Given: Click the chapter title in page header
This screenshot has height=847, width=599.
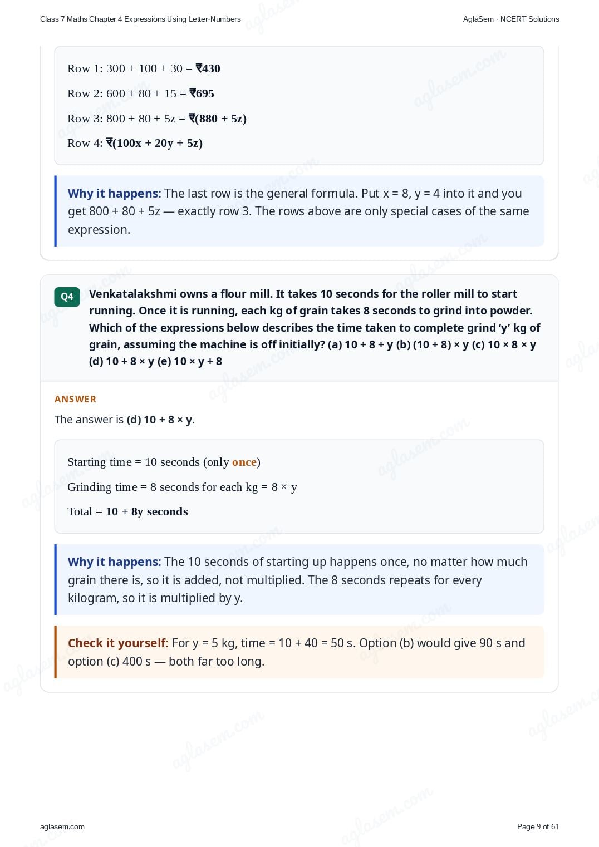Looking at the screenshot, I should [140, 19].
